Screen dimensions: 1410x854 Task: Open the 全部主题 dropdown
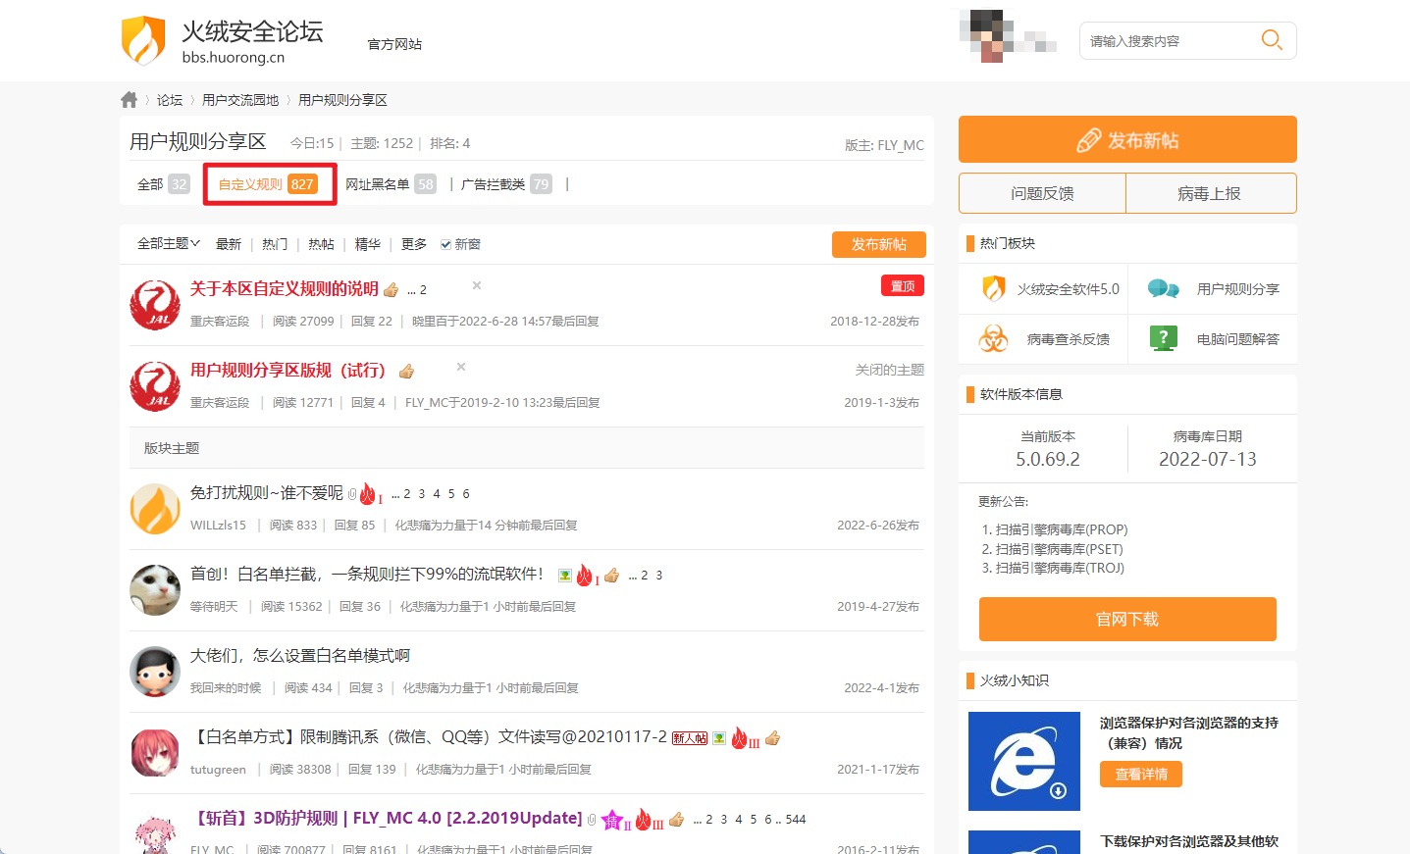[x=166, y=243]
